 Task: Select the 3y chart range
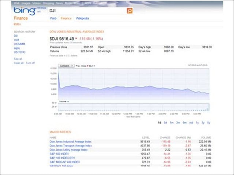(203, 122)
